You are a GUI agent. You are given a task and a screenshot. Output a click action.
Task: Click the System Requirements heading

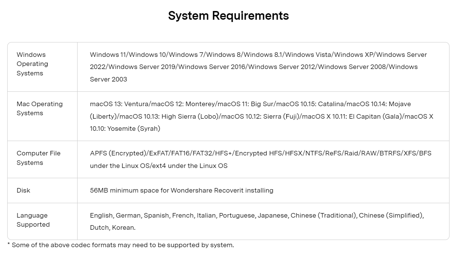229,16
